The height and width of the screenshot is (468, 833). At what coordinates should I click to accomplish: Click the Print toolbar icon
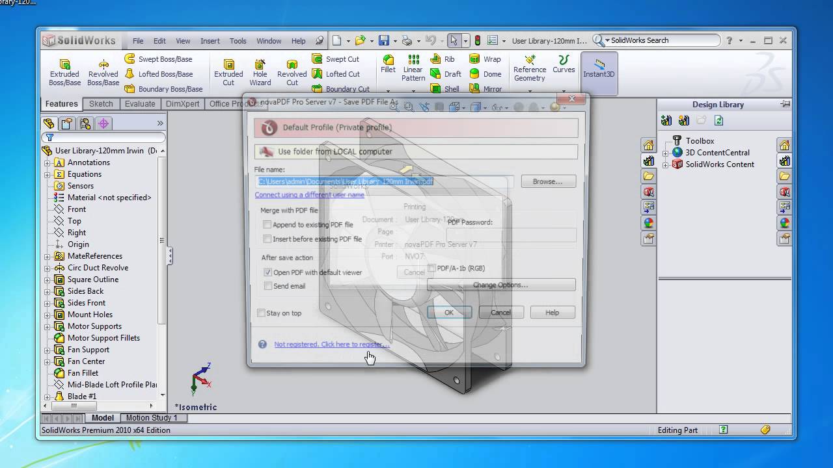(407, 40)
